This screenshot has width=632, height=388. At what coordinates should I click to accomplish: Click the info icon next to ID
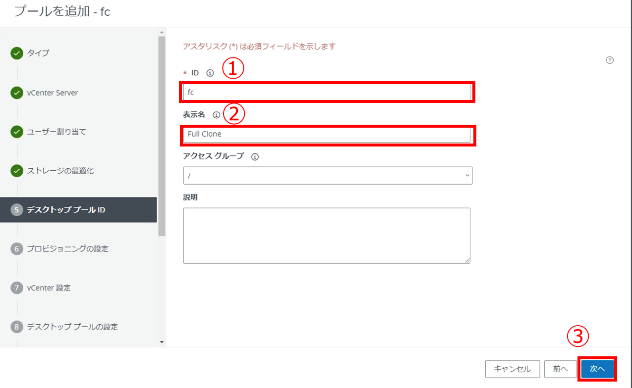coord(210,73)
